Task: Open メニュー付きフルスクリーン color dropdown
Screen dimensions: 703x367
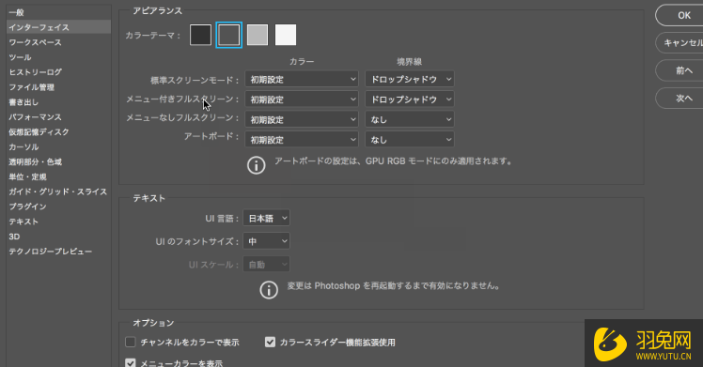Action: point(302,99)
